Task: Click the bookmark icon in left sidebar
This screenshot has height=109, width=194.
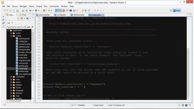Action: pyautogui.click(x=3, y=27)
